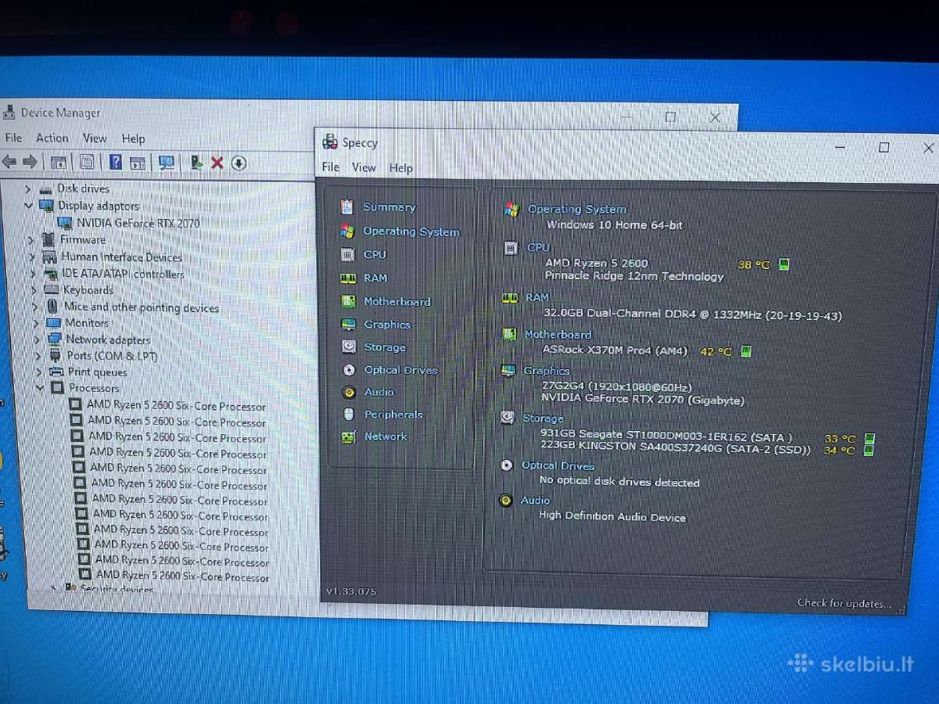This screenshot has width=939, height=704.
Task: Click the Audio speaker icon in Speccy sidebar
Action: click(349, 392)
